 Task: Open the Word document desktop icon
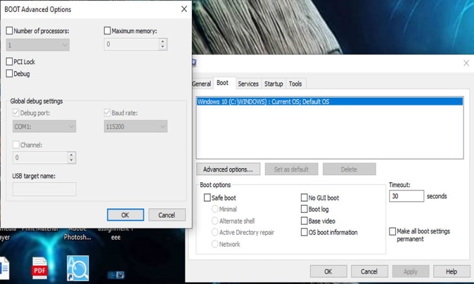pyautogui.click(x=4, y=268)
